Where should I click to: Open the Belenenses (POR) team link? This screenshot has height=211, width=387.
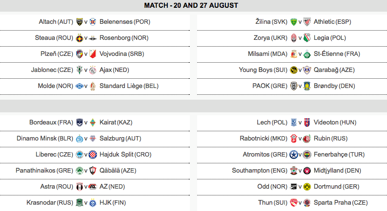tap(125, 22)
